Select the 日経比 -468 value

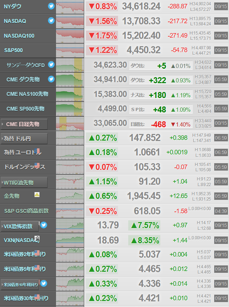pos(158,124)
